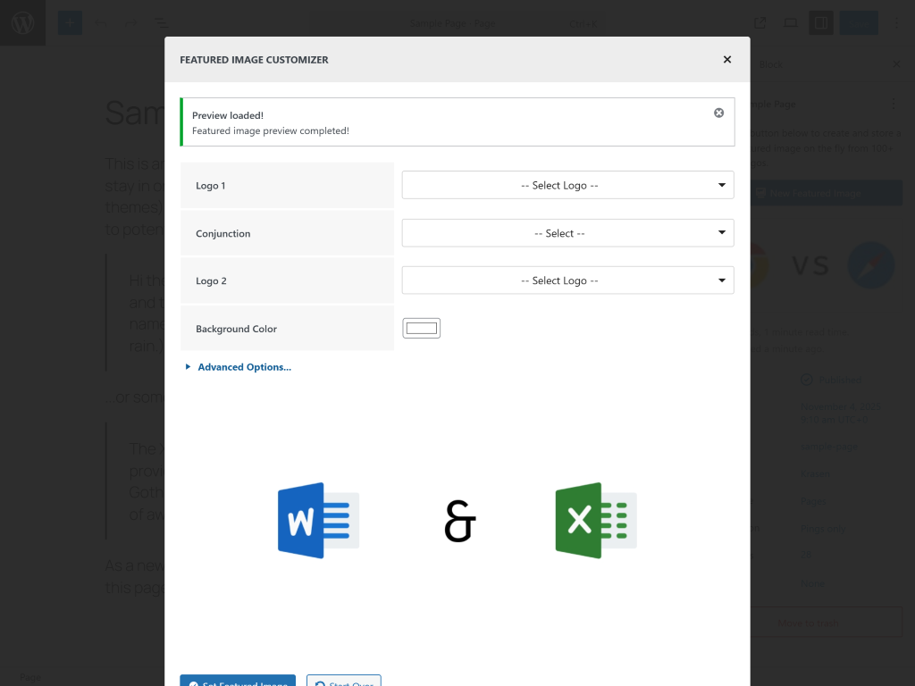
Task: Open the block inserter plus icon
Action: (70, 22)
